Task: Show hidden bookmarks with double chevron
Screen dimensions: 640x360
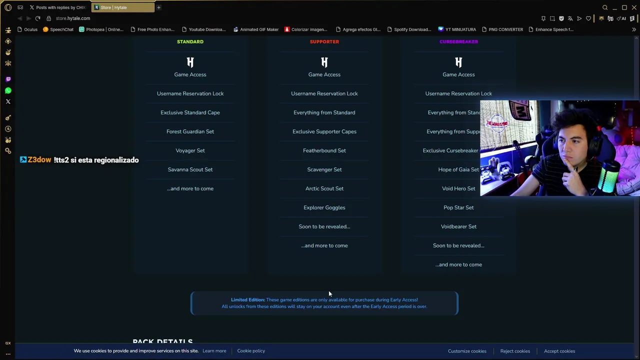Action: [634, 29]
